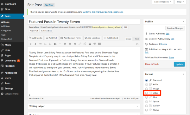Toggle bold formatting in editor toolbar
Screen dimensions: 190x115
tap(30, 44)
